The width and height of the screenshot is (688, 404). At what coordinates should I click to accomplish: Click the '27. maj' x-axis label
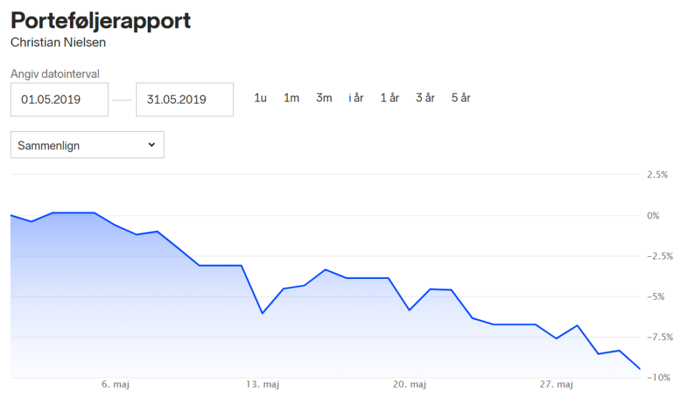coord(556,385)
